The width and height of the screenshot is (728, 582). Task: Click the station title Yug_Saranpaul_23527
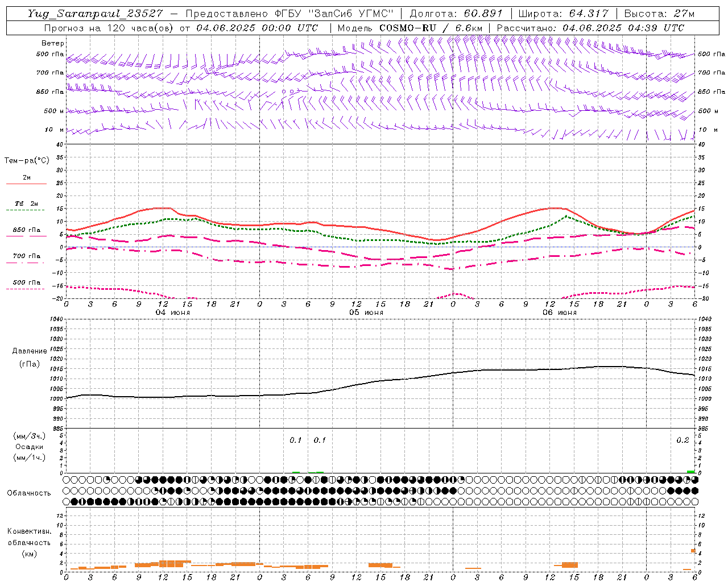point(95,14)
